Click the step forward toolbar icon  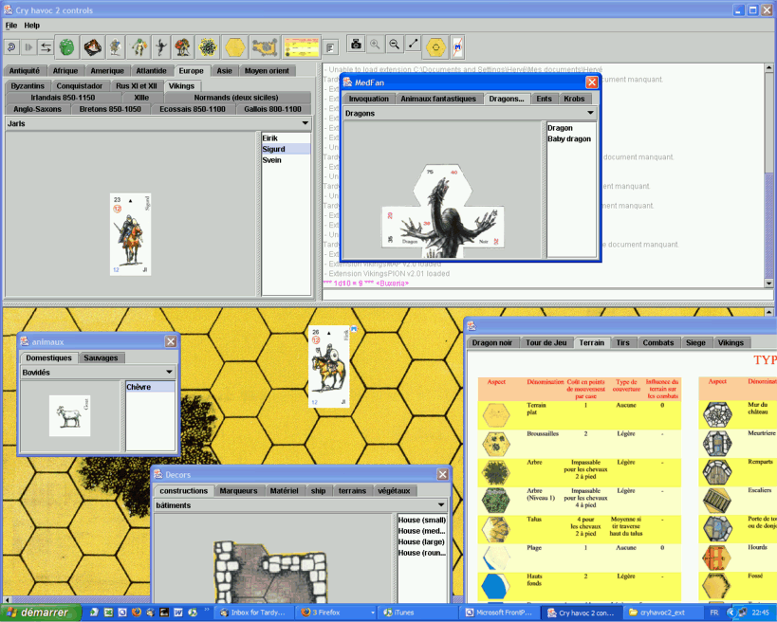click(28, 47)
